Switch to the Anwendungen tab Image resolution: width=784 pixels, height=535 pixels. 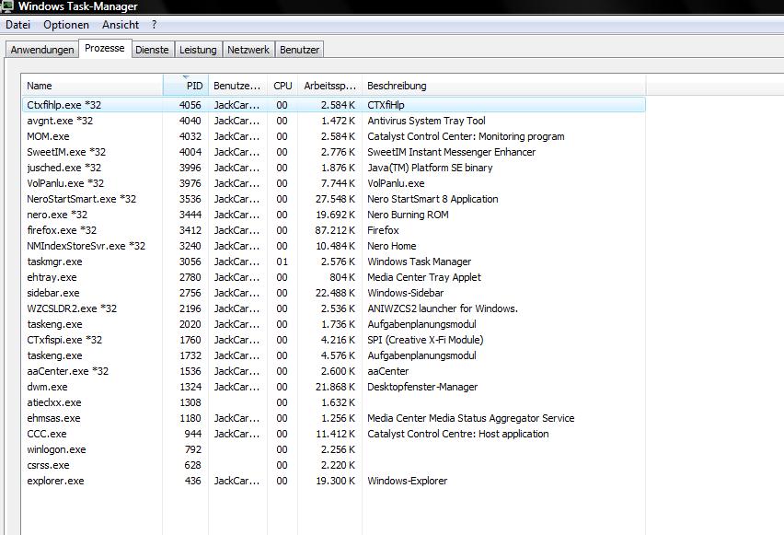[42, 50]
